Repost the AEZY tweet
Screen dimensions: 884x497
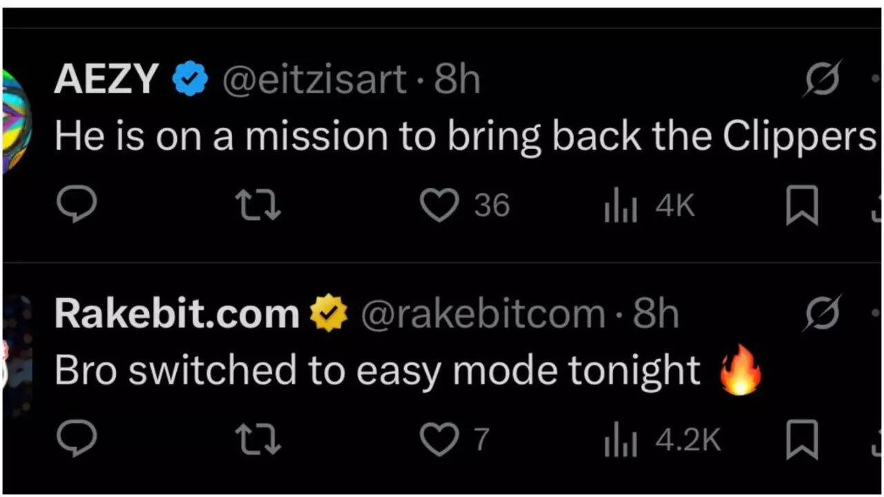click(x=258, y=206)
